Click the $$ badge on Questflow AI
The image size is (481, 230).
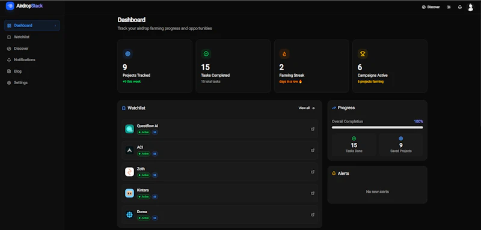(155, 132)
